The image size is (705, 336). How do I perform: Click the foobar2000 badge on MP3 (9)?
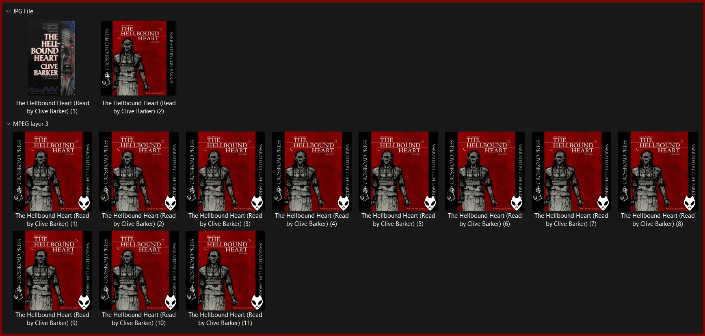coord(84,302)
